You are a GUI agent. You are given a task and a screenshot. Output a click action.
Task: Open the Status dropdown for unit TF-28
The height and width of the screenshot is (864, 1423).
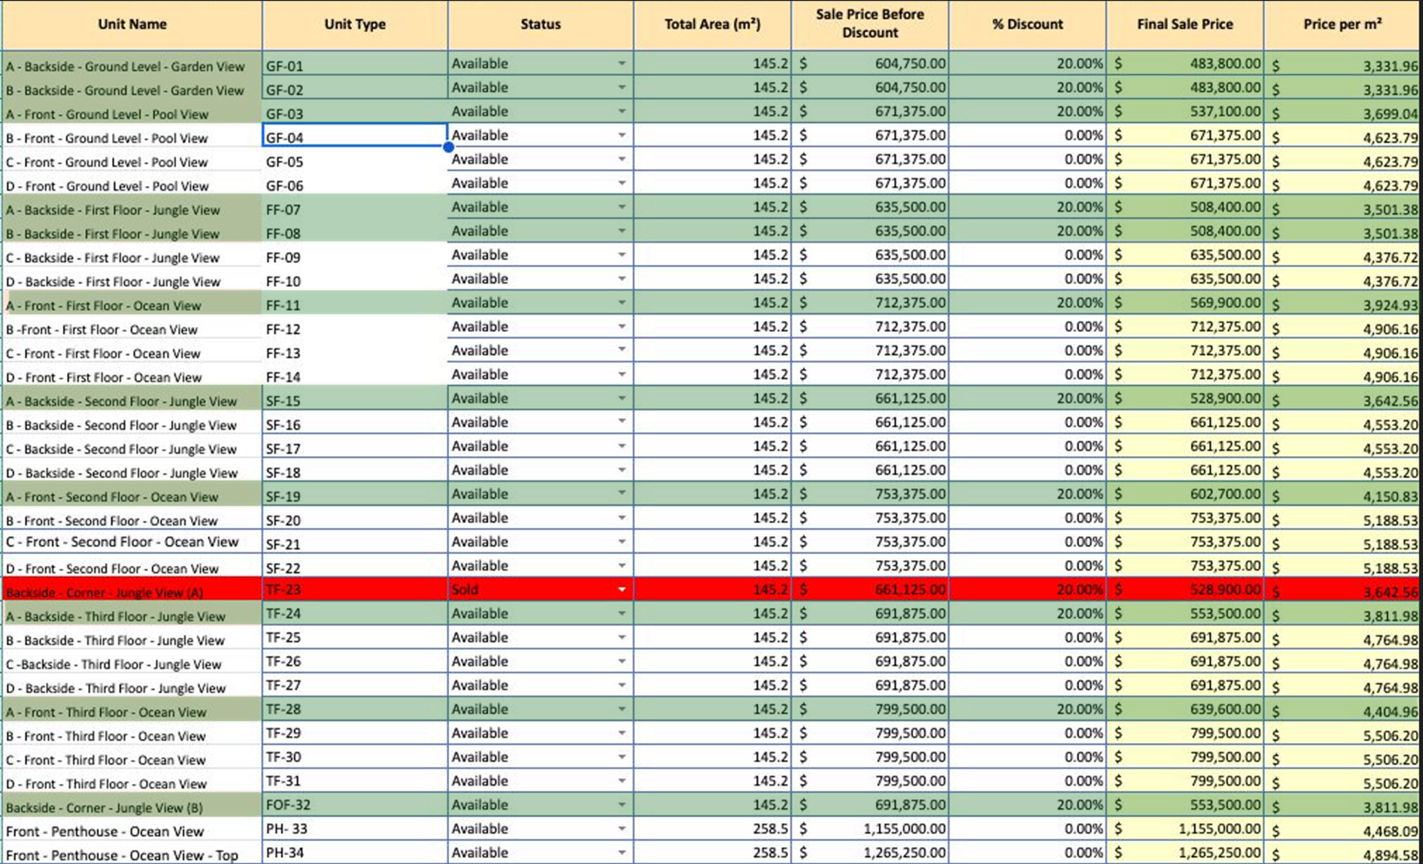coord(622,709)
